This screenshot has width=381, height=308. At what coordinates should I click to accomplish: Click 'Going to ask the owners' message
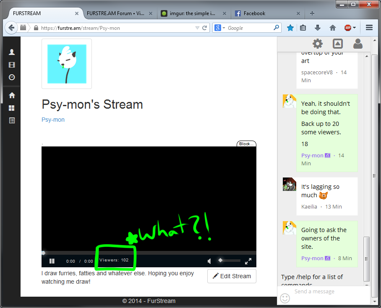pyautogui.click(x=324, y=238)
